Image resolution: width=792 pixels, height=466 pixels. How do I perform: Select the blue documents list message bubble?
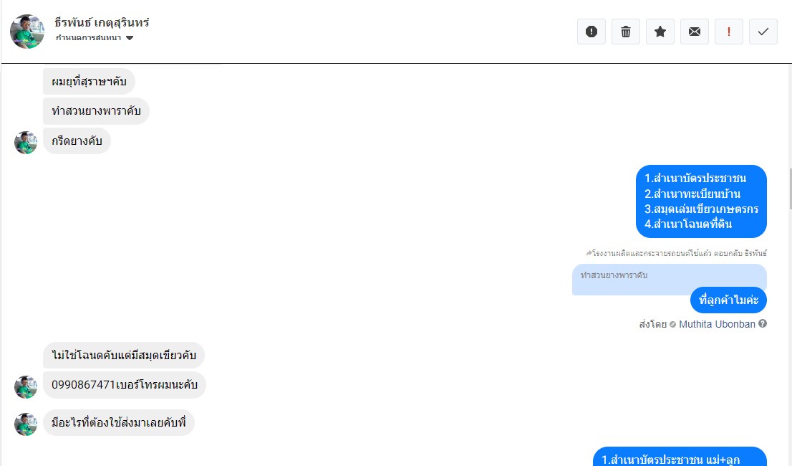[701, 201]
